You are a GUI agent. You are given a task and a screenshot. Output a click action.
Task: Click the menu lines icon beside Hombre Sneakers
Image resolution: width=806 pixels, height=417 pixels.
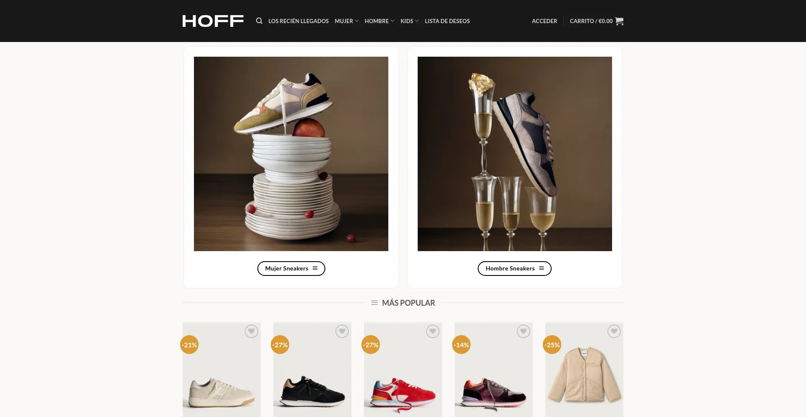point(542,268)
